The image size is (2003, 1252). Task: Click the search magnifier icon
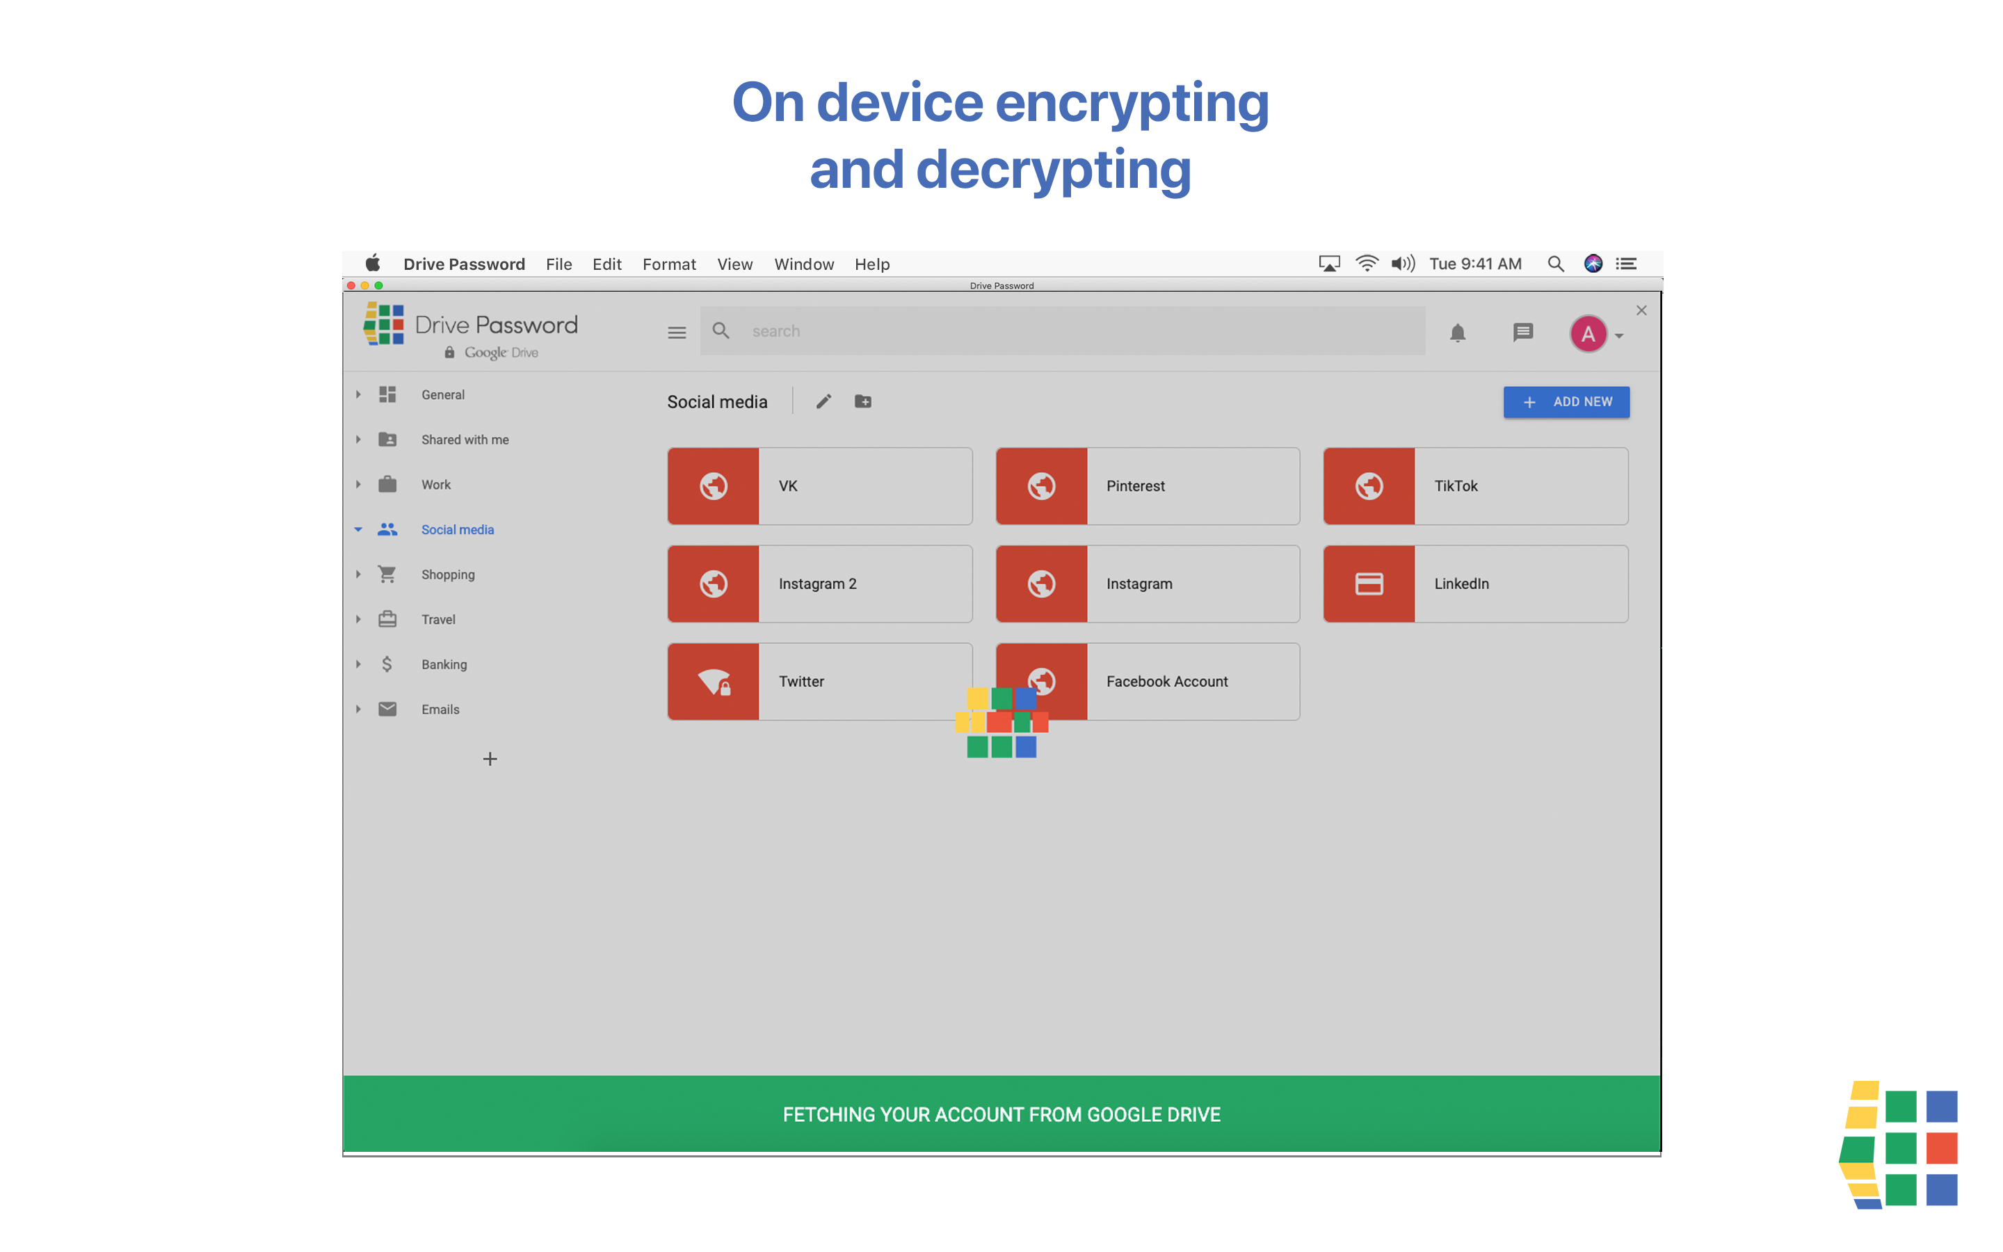(721, 331)
